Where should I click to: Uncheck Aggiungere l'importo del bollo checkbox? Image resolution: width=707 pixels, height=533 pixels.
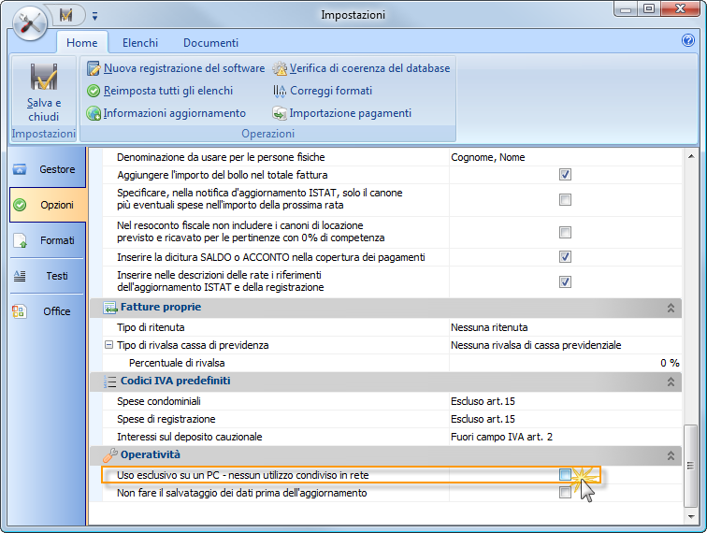click(565, 175)
